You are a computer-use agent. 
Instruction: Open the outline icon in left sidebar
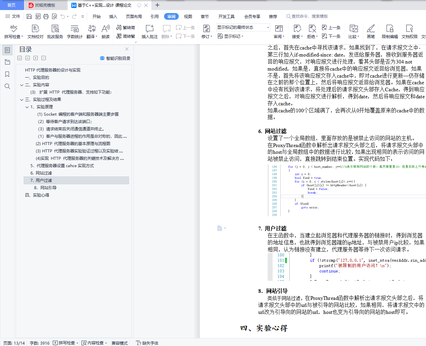tap(7, 50)
